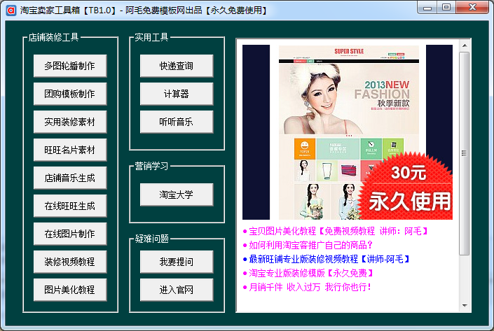Screen dimensions: 494x331
Task: Open 在线图片制作
Action: [70, 234]
